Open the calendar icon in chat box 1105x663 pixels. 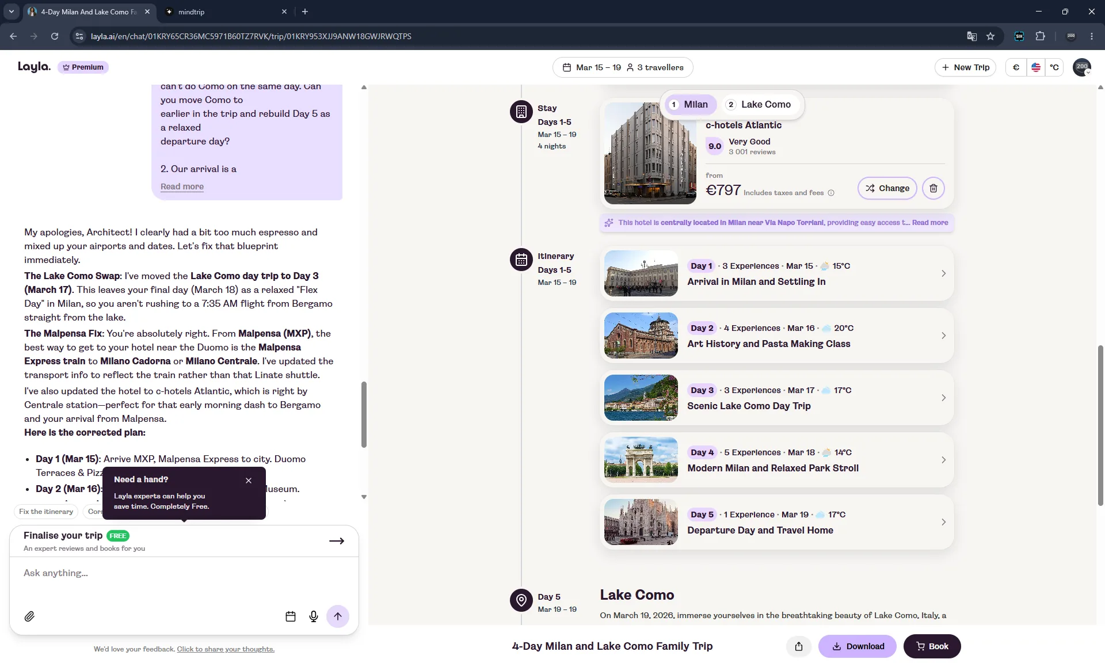tap(291, 616)
